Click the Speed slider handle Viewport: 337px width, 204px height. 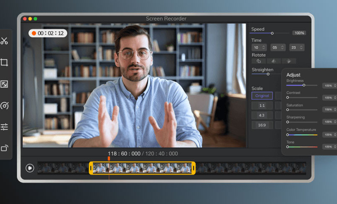click(272, 33)
